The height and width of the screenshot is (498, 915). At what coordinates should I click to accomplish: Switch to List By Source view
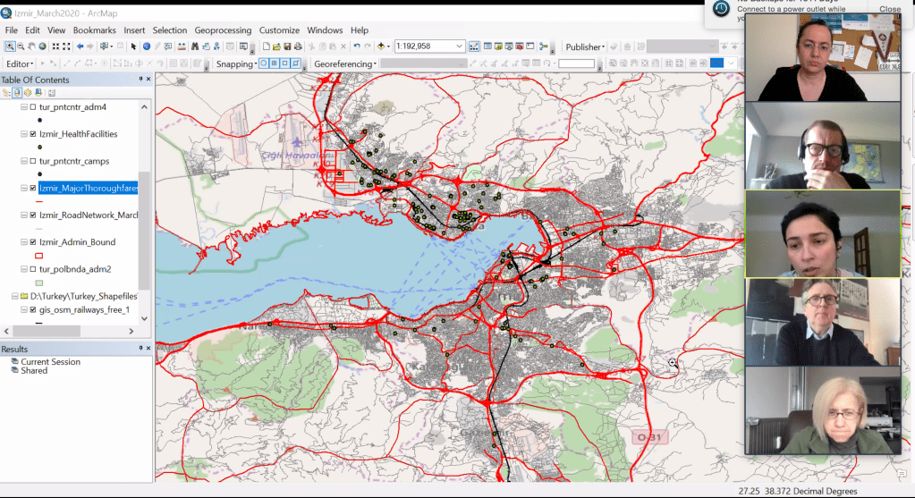point(17,93)
